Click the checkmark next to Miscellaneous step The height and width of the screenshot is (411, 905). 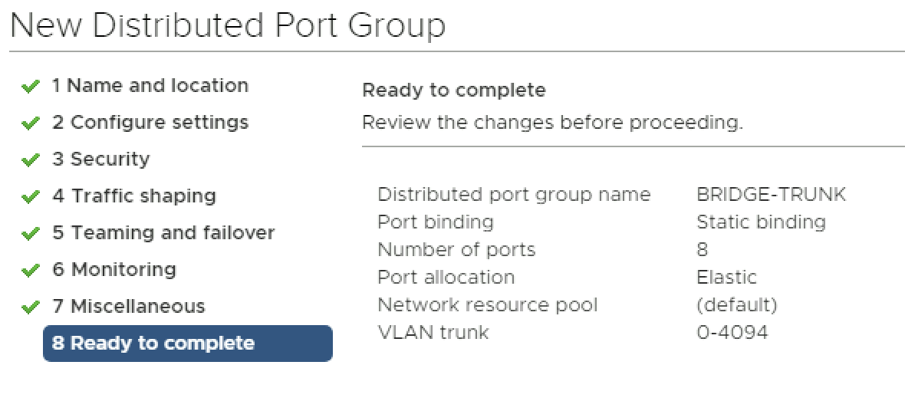(31, 307)
